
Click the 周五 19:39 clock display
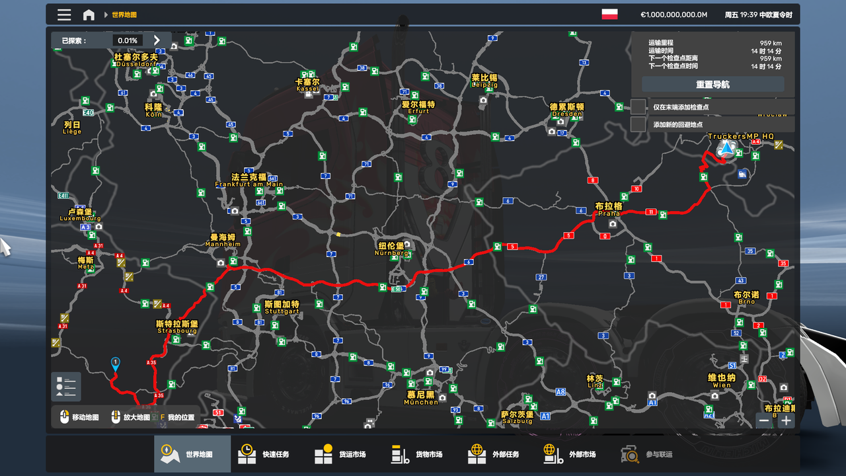coord(758,15)
